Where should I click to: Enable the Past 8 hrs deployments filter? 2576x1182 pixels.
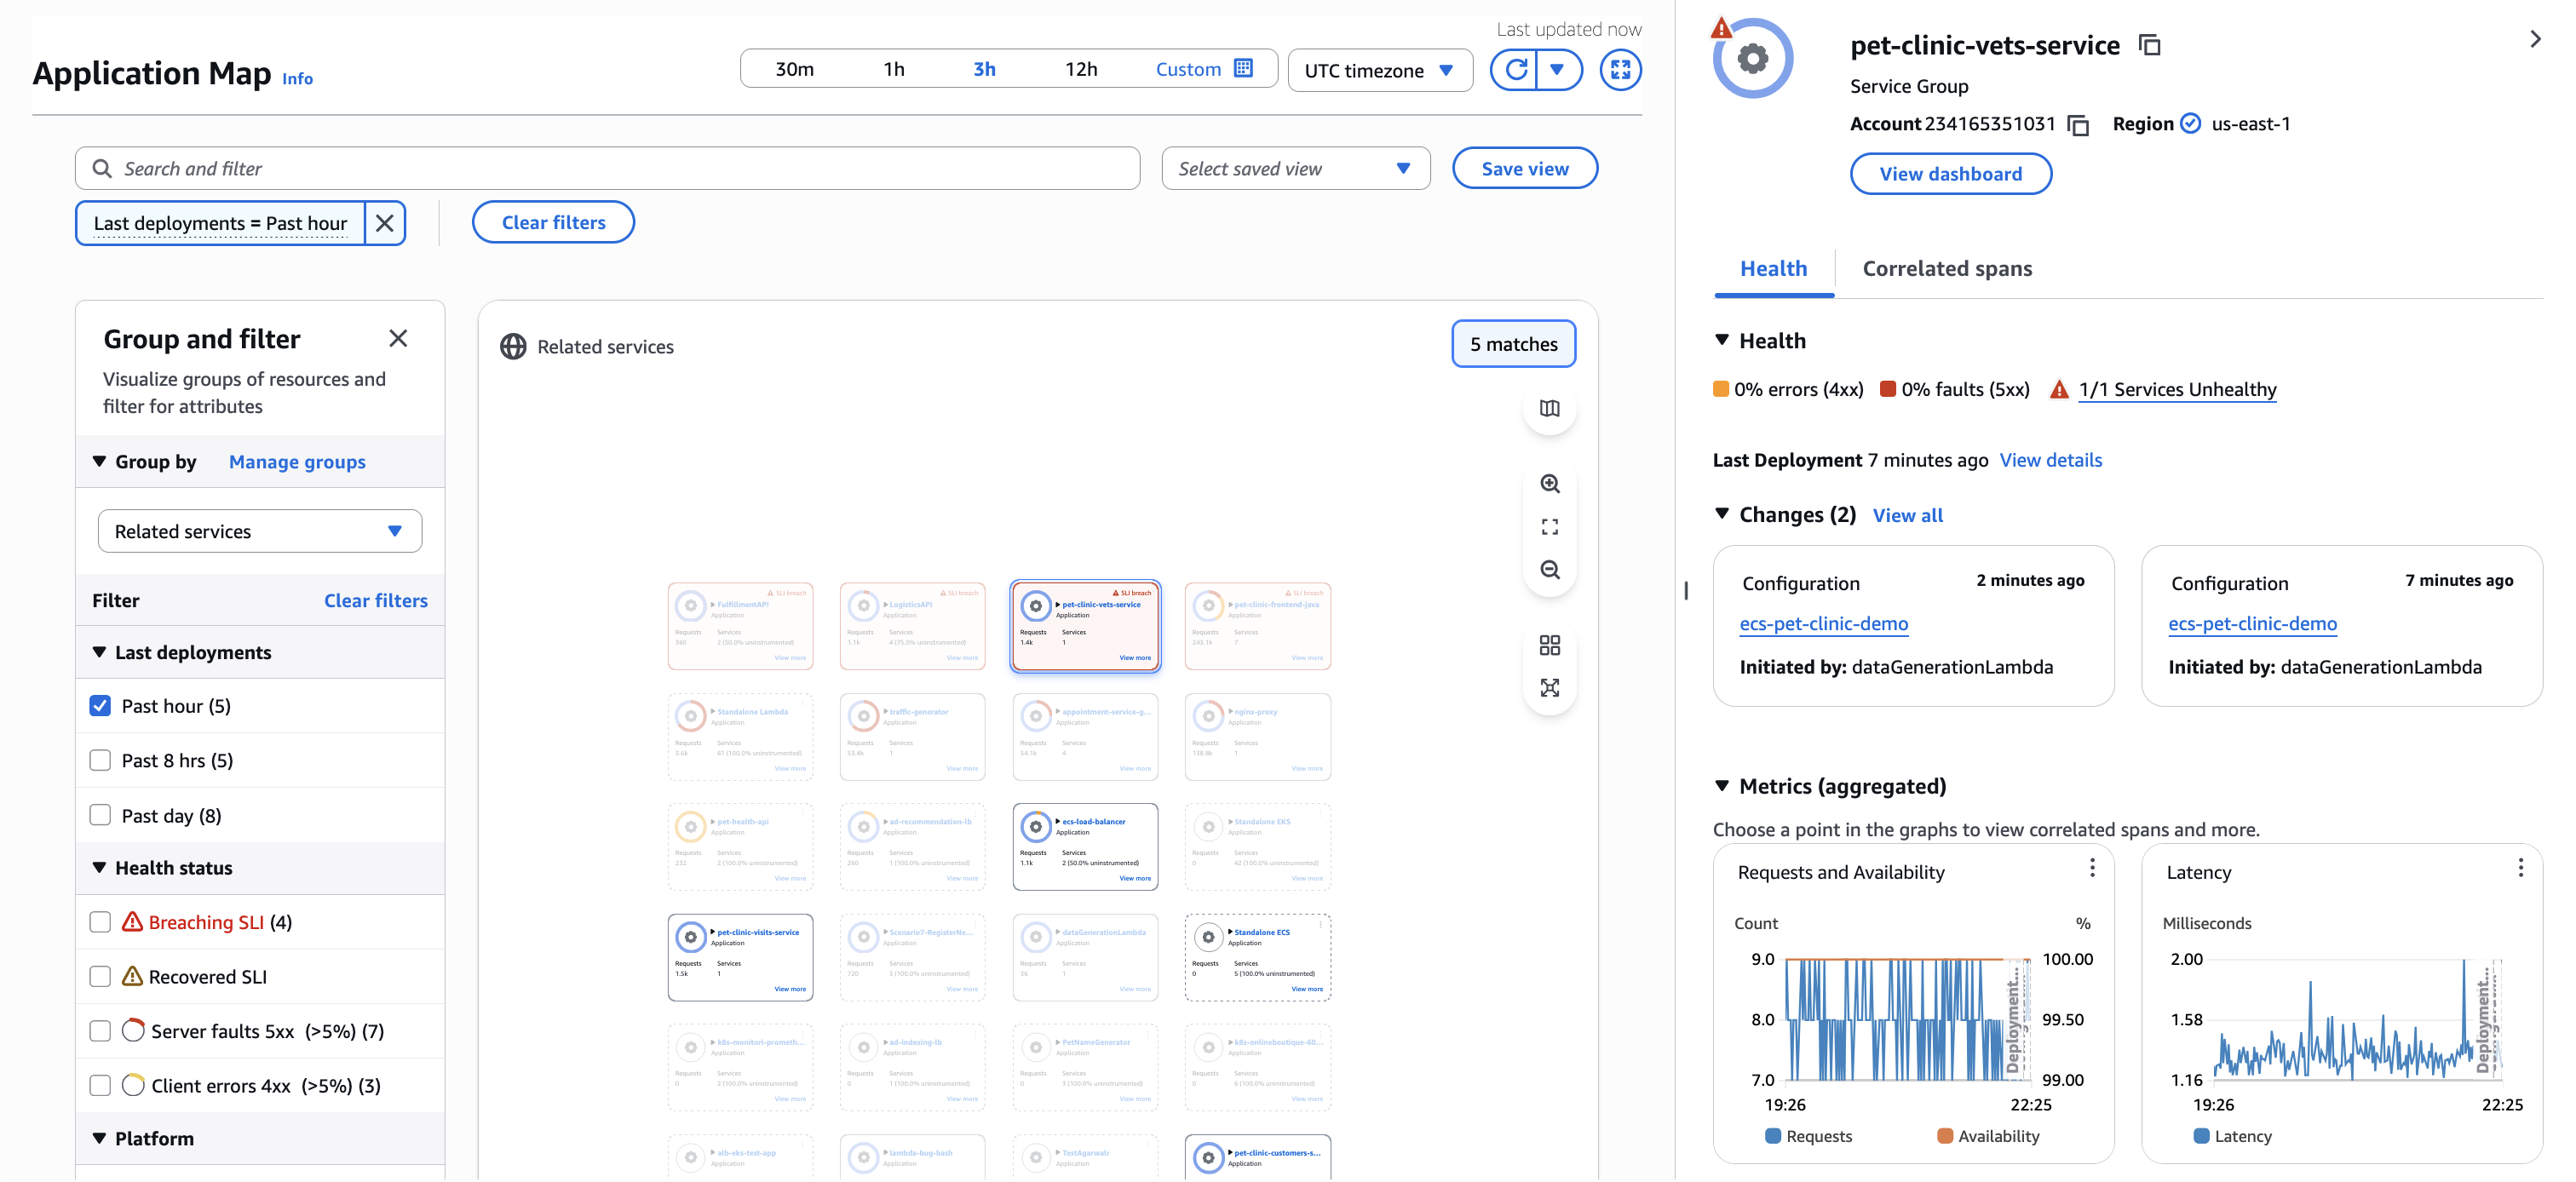pos(100,760)
